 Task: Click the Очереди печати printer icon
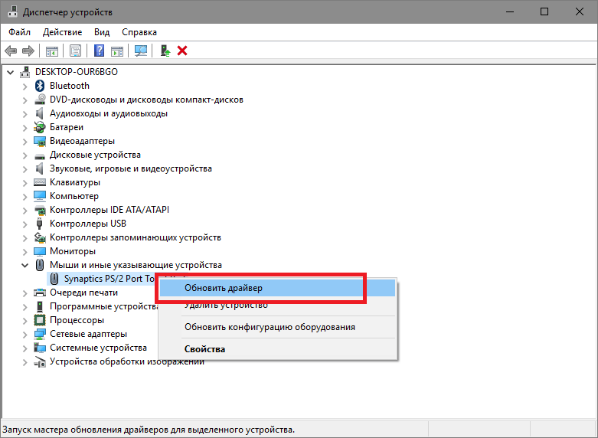click(x=40, y=293)
